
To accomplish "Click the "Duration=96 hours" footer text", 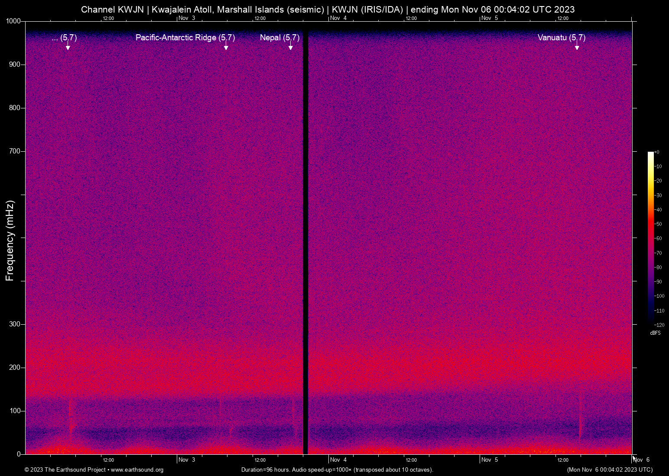I will click(x=337, y=470).
